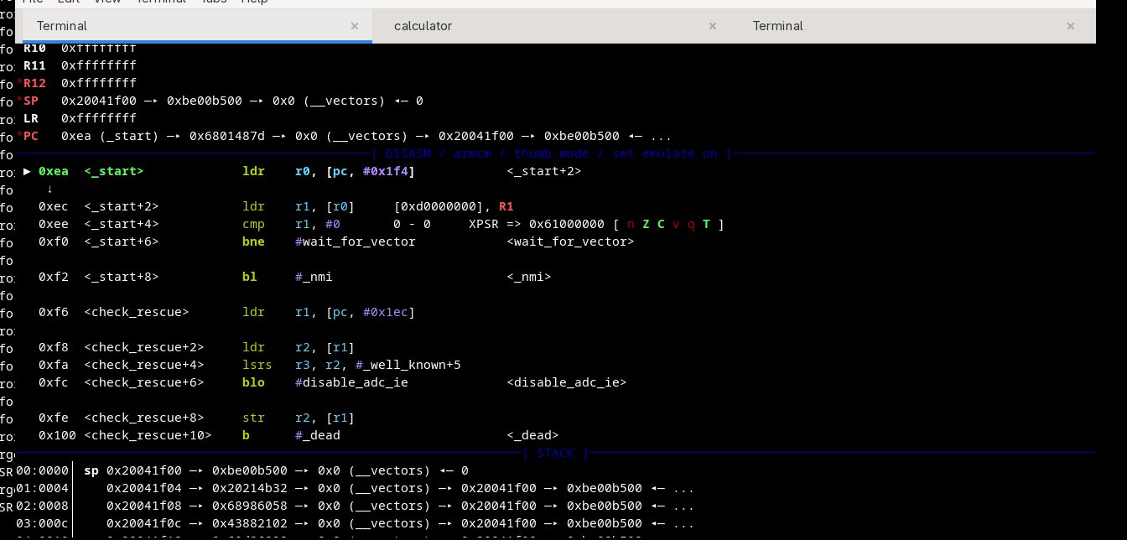Click the <_dead> symbol label
Viewport: 1127px width, 540px height.
click(x=532, y=435)
